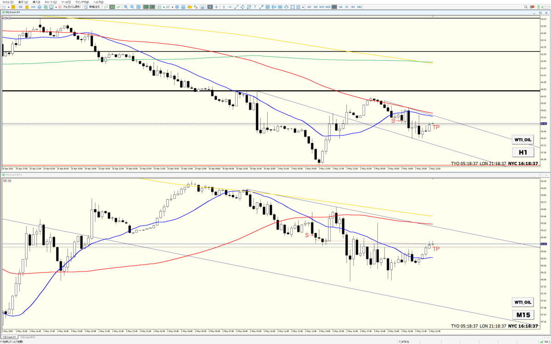Open the ファイル (File) menu
The width and height of the screenshot is (551, 344).
[8, 2]
